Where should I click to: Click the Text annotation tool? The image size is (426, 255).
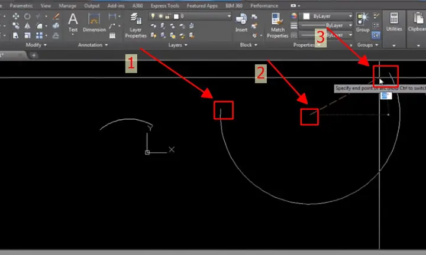point(73,24)
